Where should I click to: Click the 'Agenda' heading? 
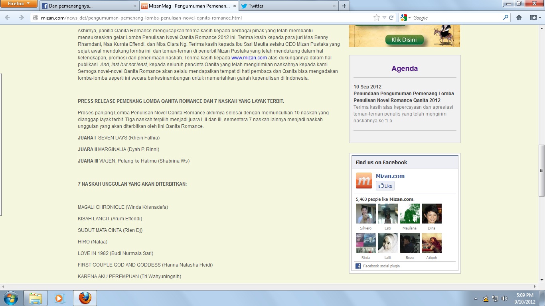405,69
